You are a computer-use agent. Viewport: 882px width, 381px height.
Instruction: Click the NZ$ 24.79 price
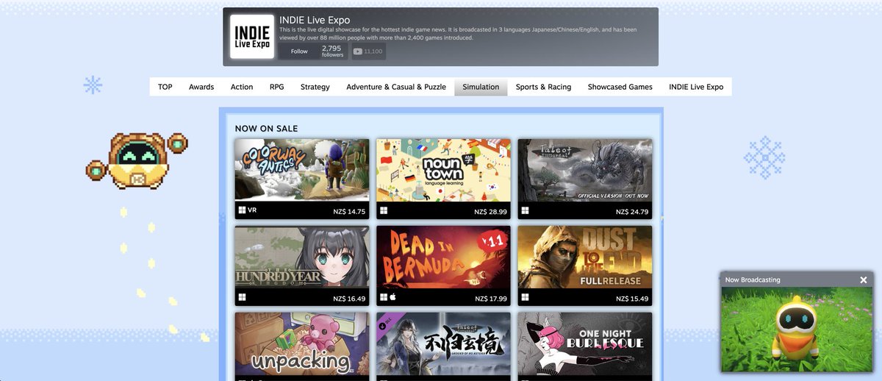(x=632, y=212)
